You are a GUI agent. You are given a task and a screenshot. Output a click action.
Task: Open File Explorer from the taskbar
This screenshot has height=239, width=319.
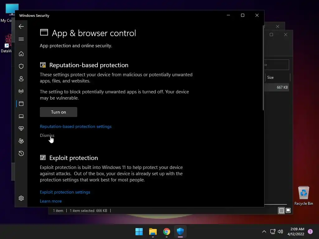153,232
